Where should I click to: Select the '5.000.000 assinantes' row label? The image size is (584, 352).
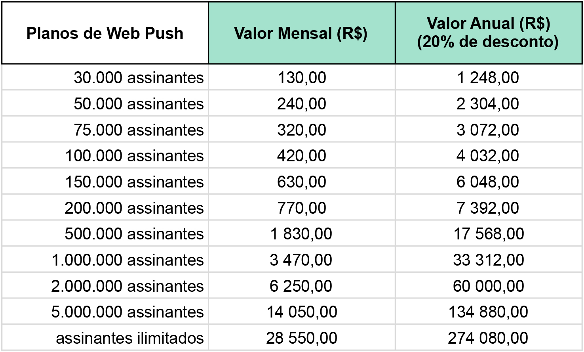pyautogui.click(x=105, y=312)
